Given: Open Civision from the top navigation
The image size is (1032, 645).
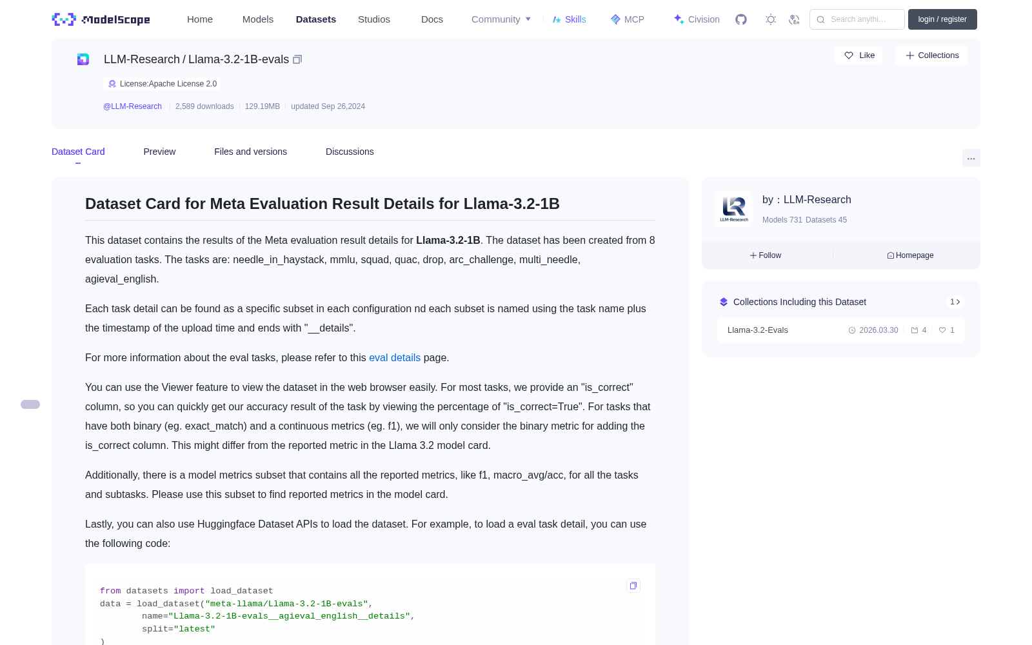Looking at the screenshot, I should (697, 19).
